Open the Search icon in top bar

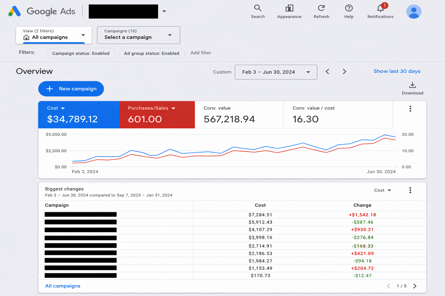tap(258, 12)
